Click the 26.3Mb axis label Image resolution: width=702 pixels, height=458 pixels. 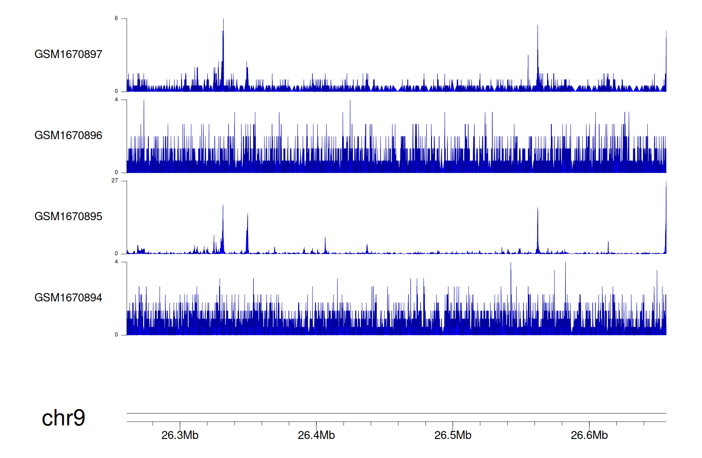[180, 435]
